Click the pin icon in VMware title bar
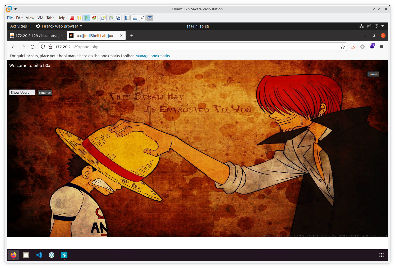The image size is (395, 268). (x=15, y=9)
